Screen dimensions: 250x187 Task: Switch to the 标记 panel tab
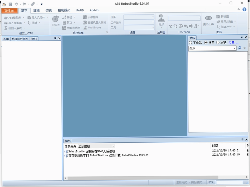(x=34, y=39)
